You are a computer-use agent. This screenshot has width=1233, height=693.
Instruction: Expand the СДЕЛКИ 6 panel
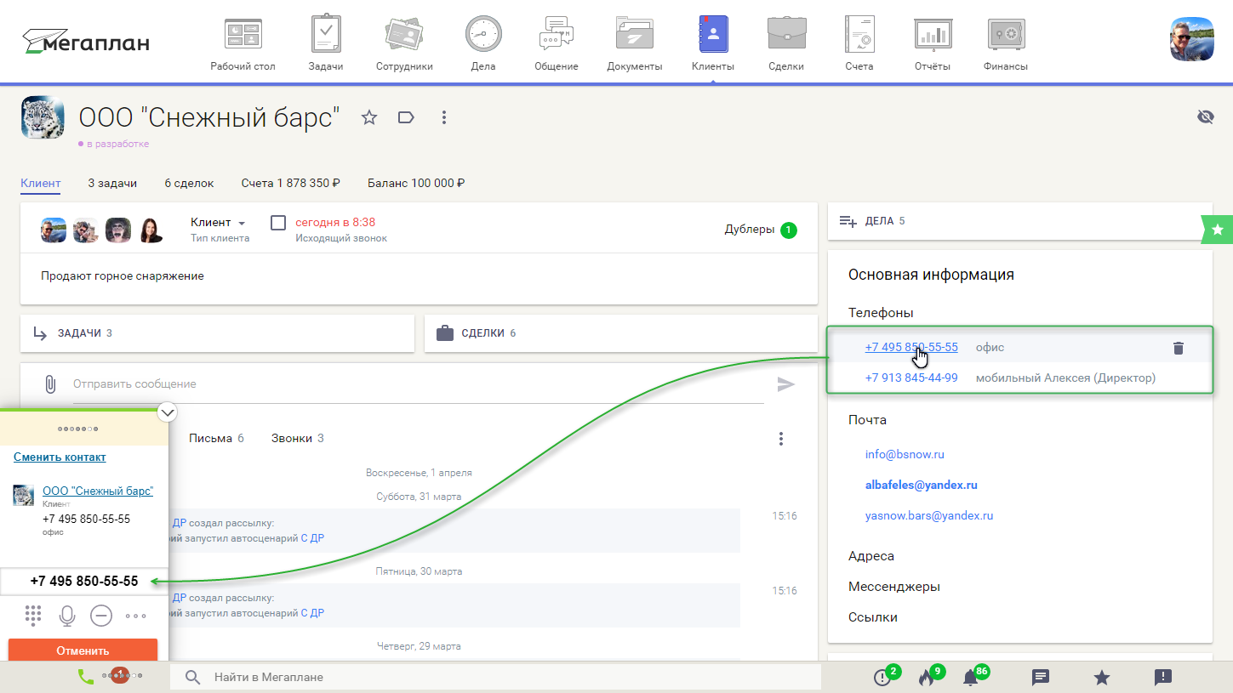621,333
